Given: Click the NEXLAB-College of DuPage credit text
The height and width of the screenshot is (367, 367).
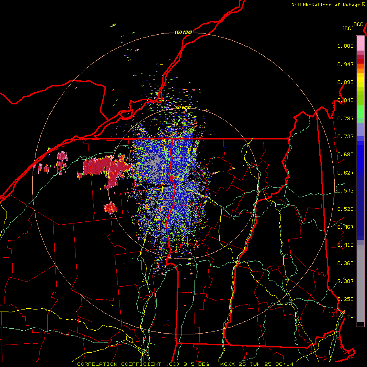Looking at the screenshot, I should [325, 4].
